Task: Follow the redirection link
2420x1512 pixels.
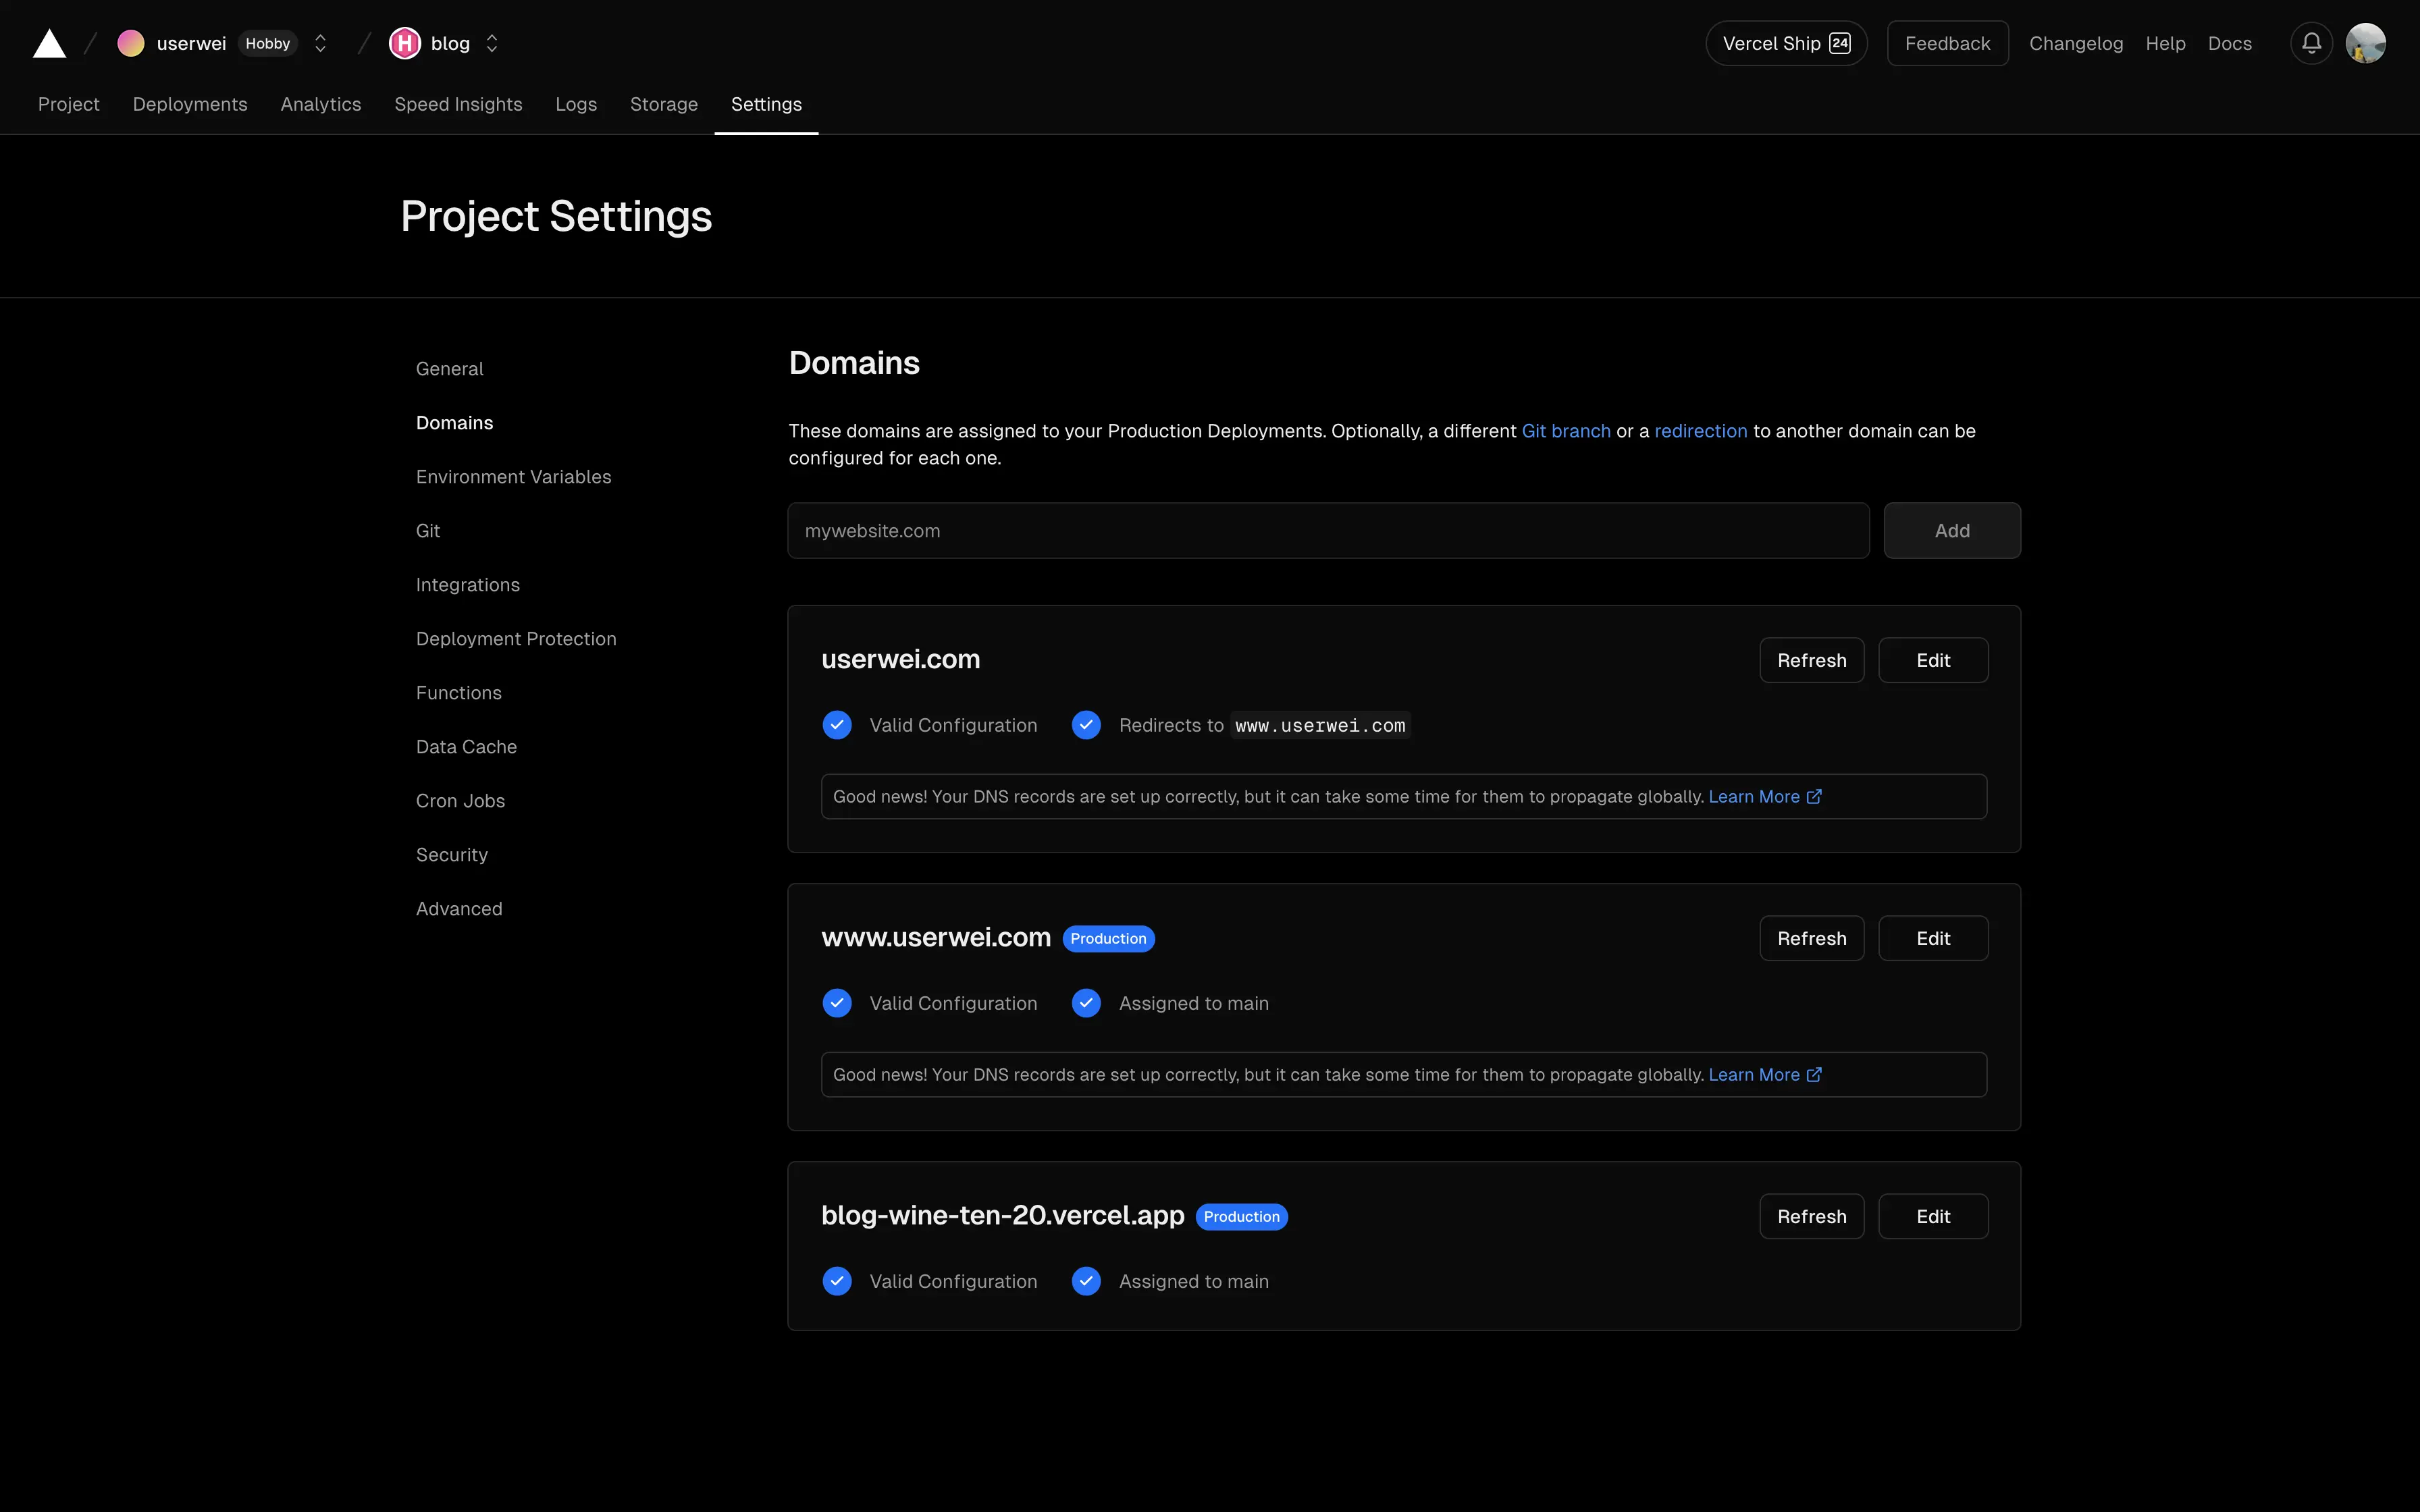Action: click(1701, 431)
